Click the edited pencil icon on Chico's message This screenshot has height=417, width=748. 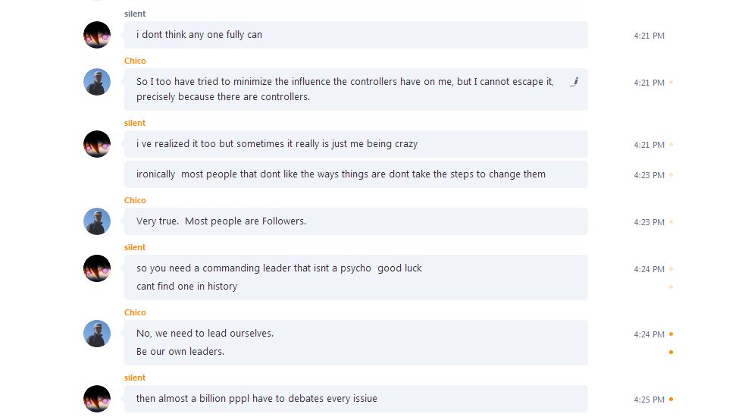click(574, 82)
